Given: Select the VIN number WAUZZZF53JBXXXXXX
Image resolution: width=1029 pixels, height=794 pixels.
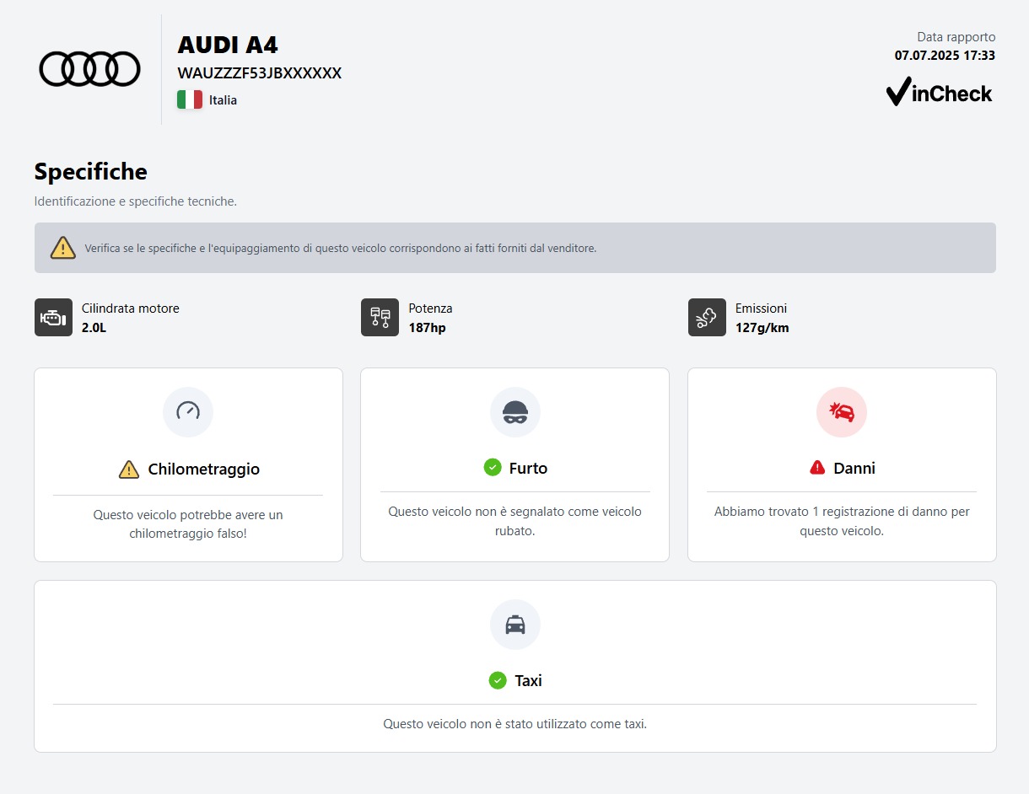Looking at the screenshot, I should click(x=259, y=73).
